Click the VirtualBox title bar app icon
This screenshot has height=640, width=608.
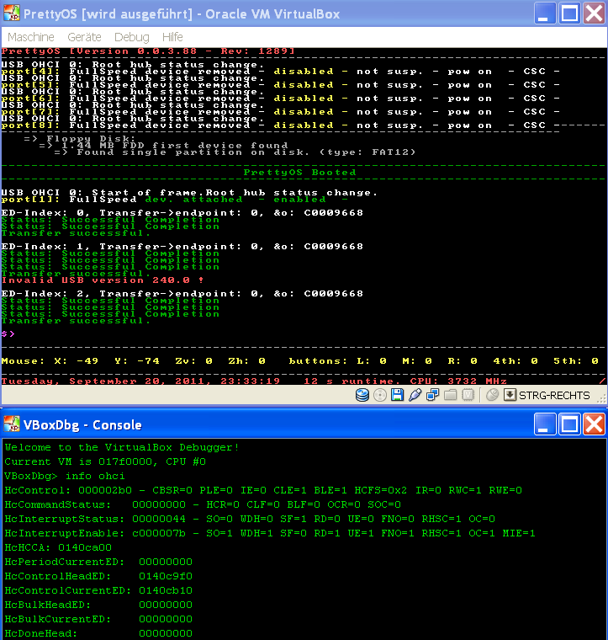click(x=12, y=13)
